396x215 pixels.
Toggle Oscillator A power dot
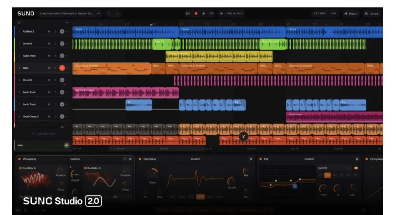point(21,168)
